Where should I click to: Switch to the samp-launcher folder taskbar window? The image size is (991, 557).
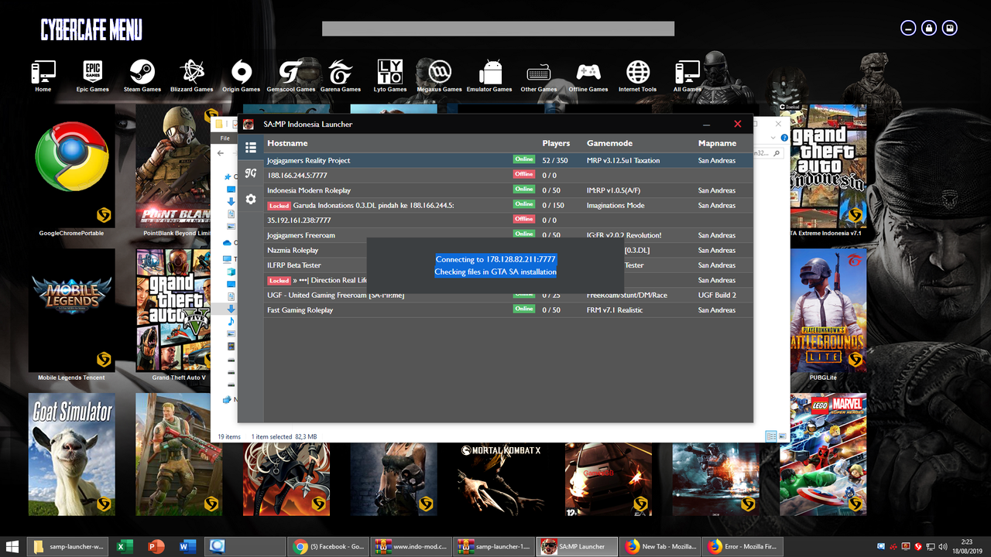(x=68, y=546)
